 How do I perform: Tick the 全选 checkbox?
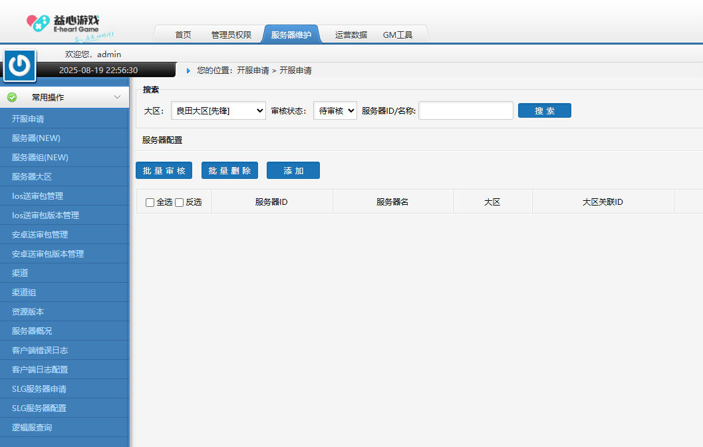tap(150, 202)
